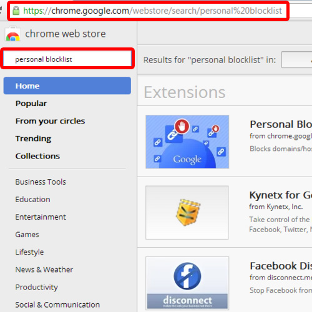
Task: Open the Facebook Disconnect extension thumbnail
Action: tap(187, 283)
